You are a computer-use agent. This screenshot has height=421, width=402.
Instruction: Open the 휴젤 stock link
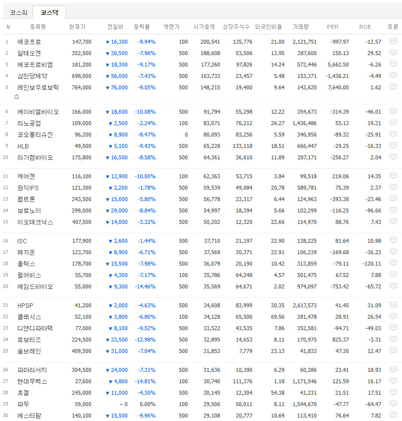(23, 393)
